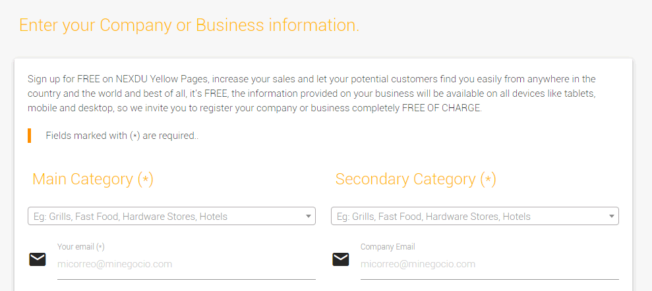Click the "FREE OF CHARGE" text in the intro
Viewport: 652px width, 291px height.
tap(441, 109)
